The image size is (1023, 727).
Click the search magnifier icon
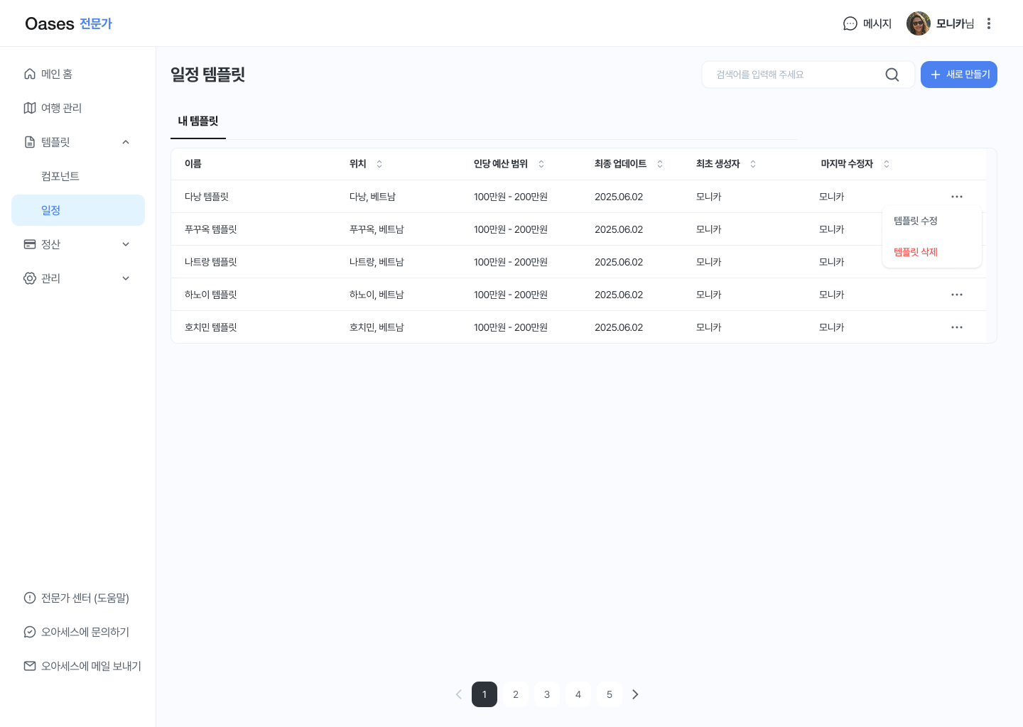coord(892,75)
